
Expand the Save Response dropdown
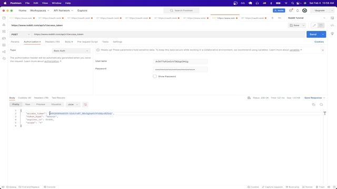tap(324, 98)
